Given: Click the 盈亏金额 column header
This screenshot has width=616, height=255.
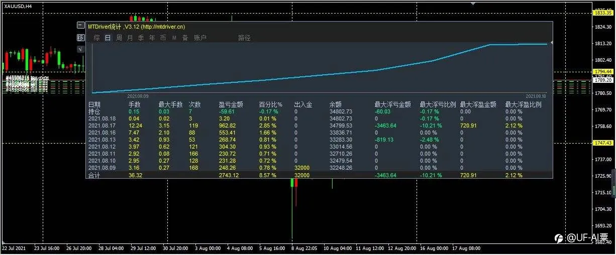Looking at the screenshot, I should (231, 104).
